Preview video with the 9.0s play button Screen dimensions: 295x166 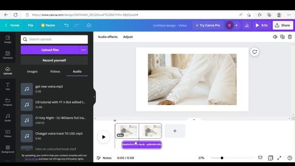coord(261,25)
